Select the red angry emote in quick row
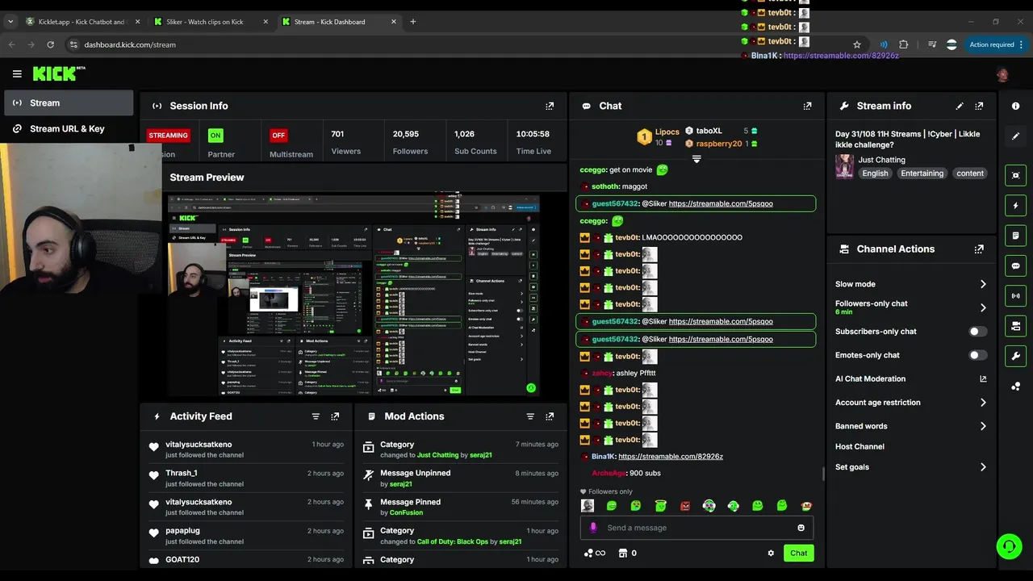The height and width of the screenshot is (581, 1033). (684, 506)
